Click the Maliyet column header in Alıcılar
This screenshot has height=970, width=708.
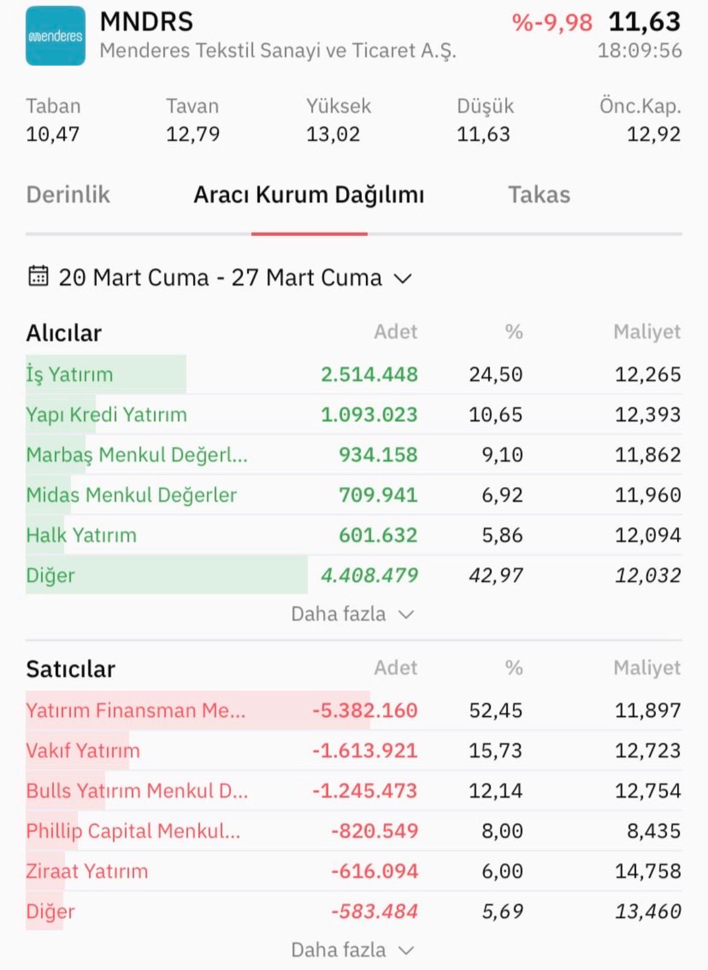pos(646,332)
